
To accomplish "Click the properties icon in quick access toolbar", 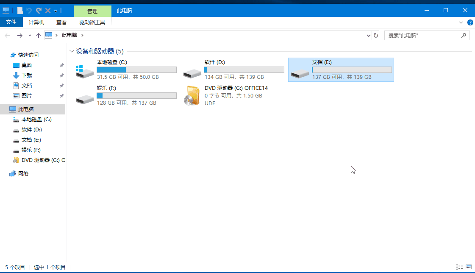I will (20, 11).
